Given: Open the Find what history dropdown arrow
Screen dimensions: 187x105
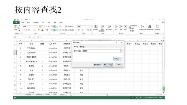Looking at the screenshot, I should 121,51.
